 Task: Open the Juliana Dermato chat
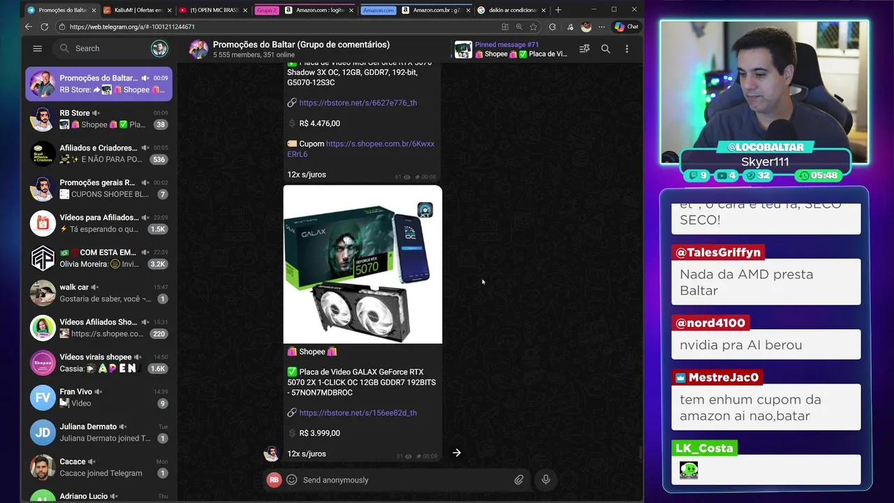coord(98,432)
